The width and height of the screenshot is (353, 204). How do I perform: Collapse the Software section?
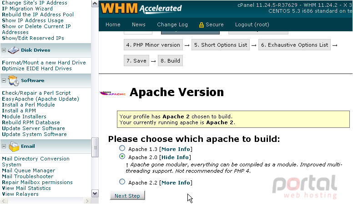(x=4, y=80)
